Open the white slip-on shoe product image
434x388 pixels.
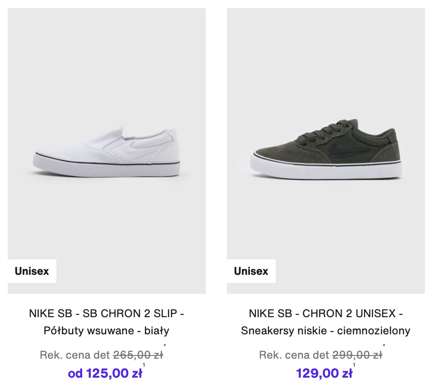(x=106, y=135)
